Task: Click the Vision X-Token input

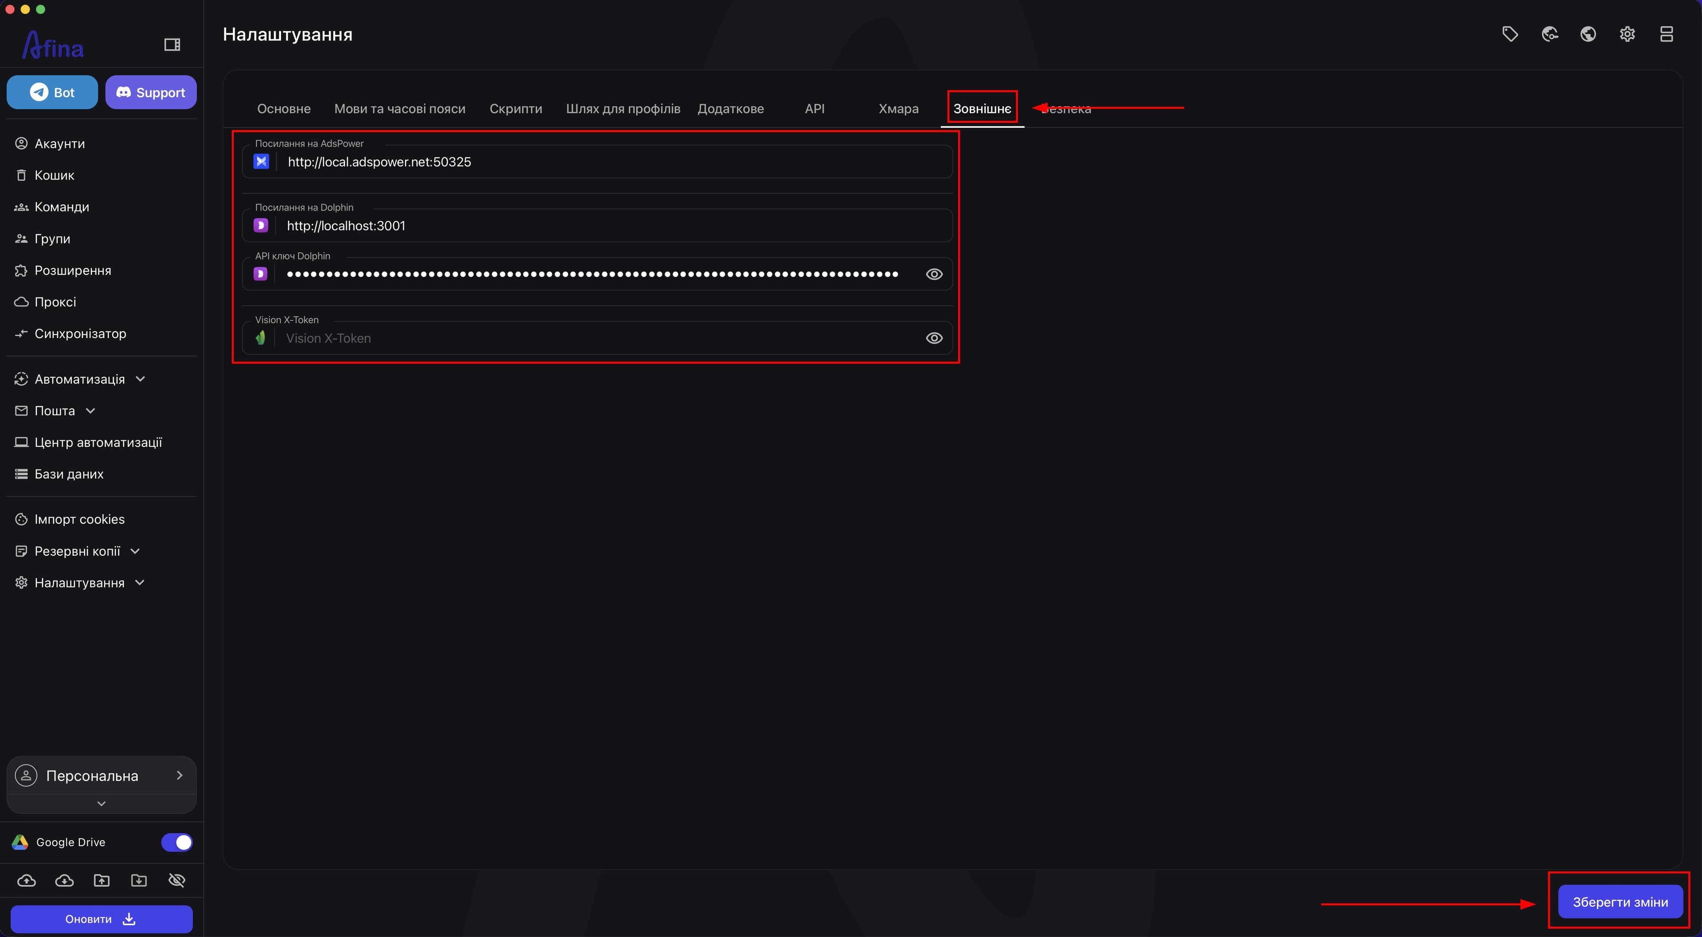Action: tap(597, 338)
